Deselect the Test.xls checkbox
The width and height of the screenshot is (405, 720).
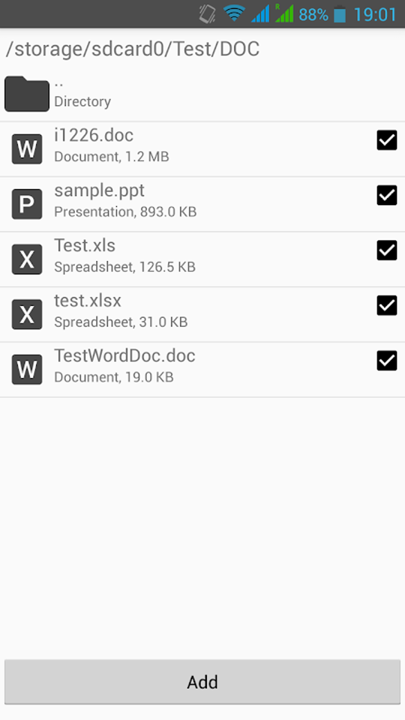coord(387,251)
